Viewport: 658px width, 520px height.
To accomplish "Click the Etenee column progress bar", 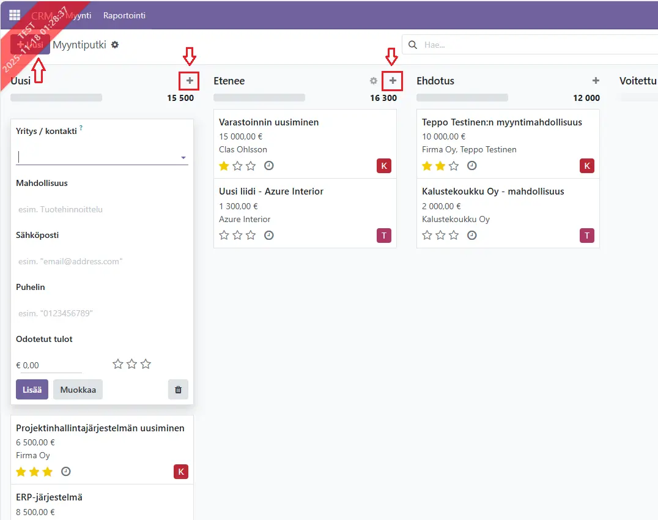I will 259,98.
